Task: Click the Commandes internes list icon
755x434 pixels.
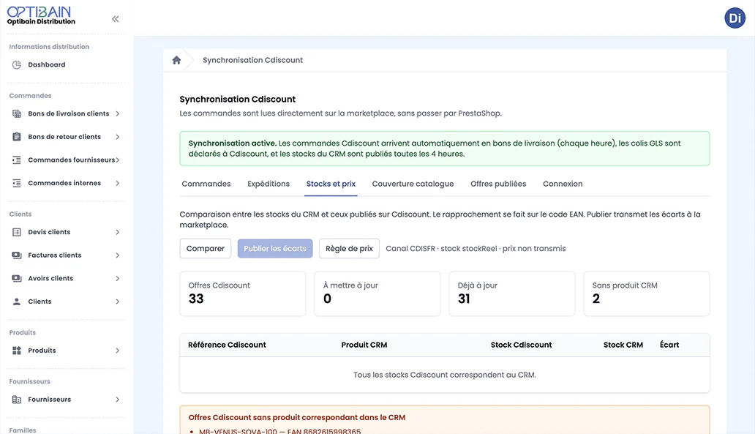Action: click(17, 183)
